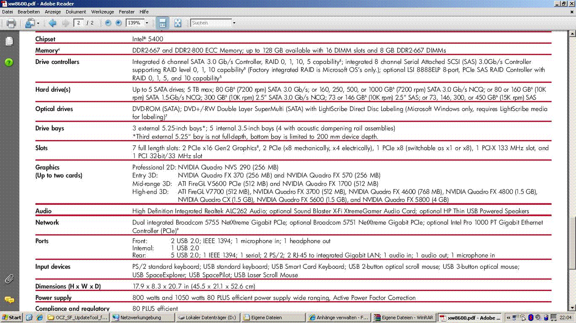
Task: Click the Windows Start button
Action: point(11,318)
